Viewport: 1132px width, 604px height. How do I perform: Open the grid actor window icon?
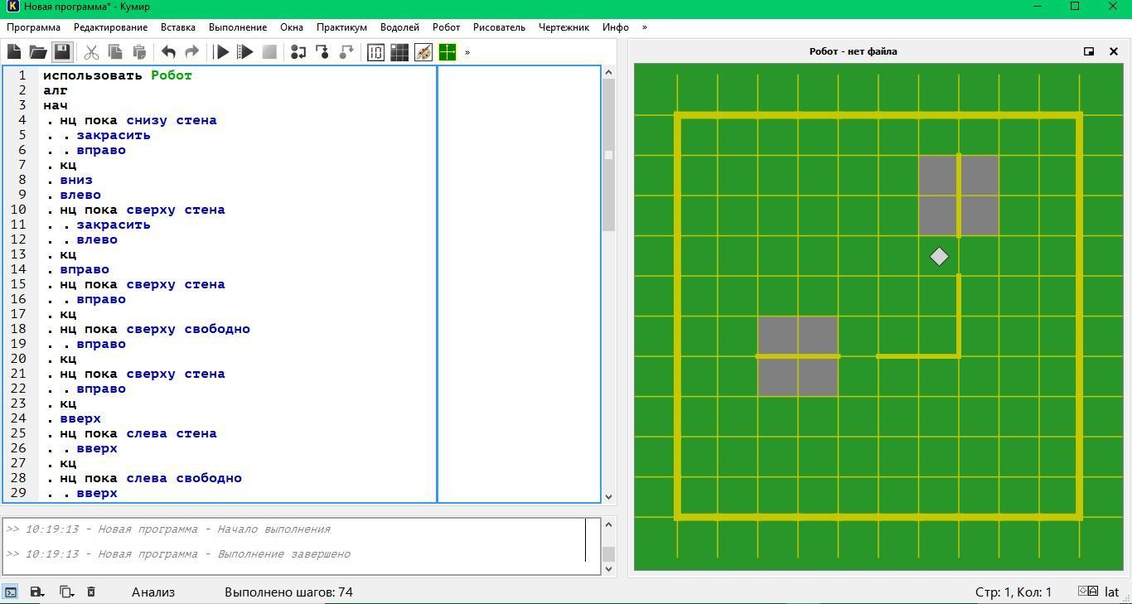pyautogui.click(x=399, y=52)
